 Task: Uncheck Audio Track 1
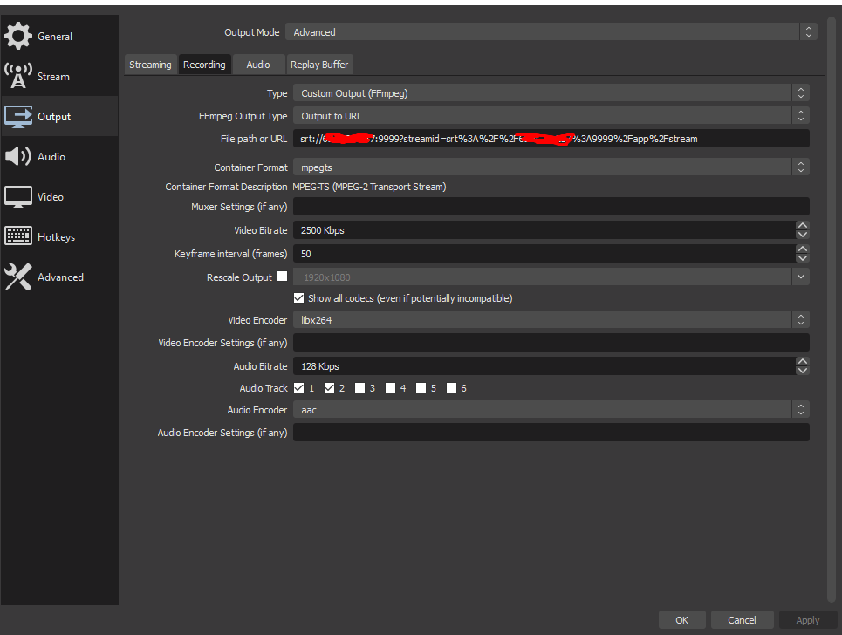click(298, 387)
